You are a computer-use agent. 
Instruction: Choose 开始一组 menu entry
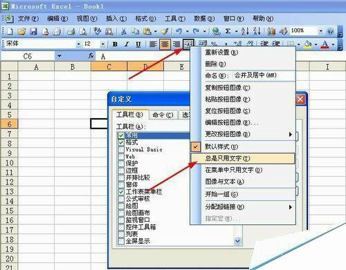(x=243, y=195)
